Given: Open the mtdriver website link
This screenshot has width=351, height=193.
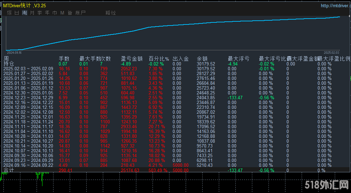Looking at the screenshot, I should (x=334, y=6).
